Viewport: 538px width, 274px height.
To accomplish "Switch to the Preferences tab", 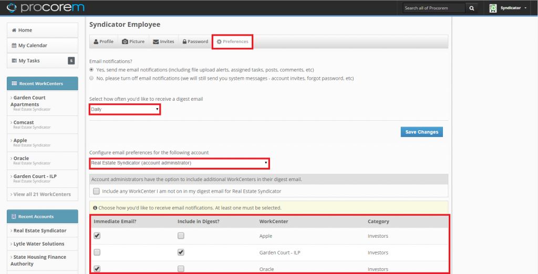I will 232,41.
